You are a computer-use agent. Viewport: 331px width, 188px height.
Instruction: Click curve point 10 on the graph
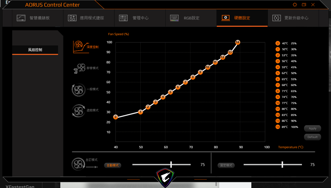pyautogui.click(x=208, y=67)
